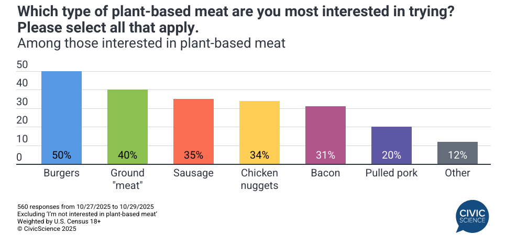The height and width of the screenshot is (246, 506).
Task: Click the Burgers axis label
Action: point(61,173)
